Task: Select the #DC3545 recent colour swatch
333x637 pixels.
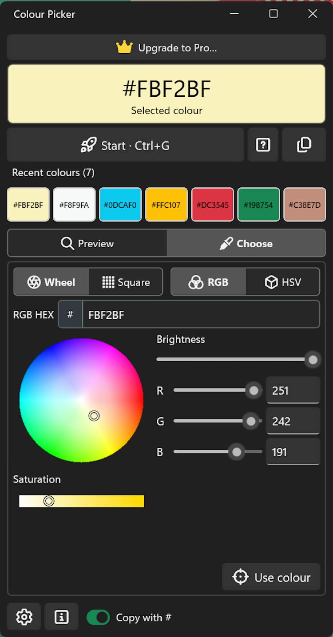Action: [x=213, y=205]
